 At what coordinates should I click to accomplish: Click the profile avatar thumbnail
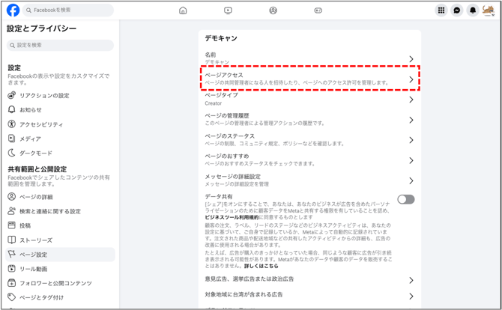pos(489,10)
